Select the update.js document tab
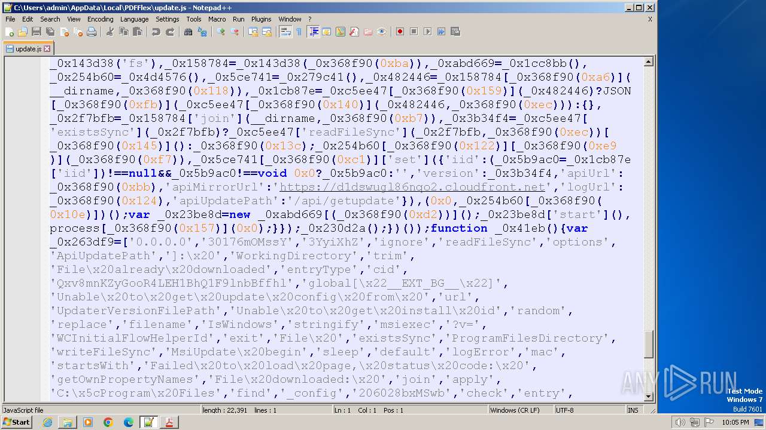Viewport: 766px width, 430px height. (x=28, y=48)
